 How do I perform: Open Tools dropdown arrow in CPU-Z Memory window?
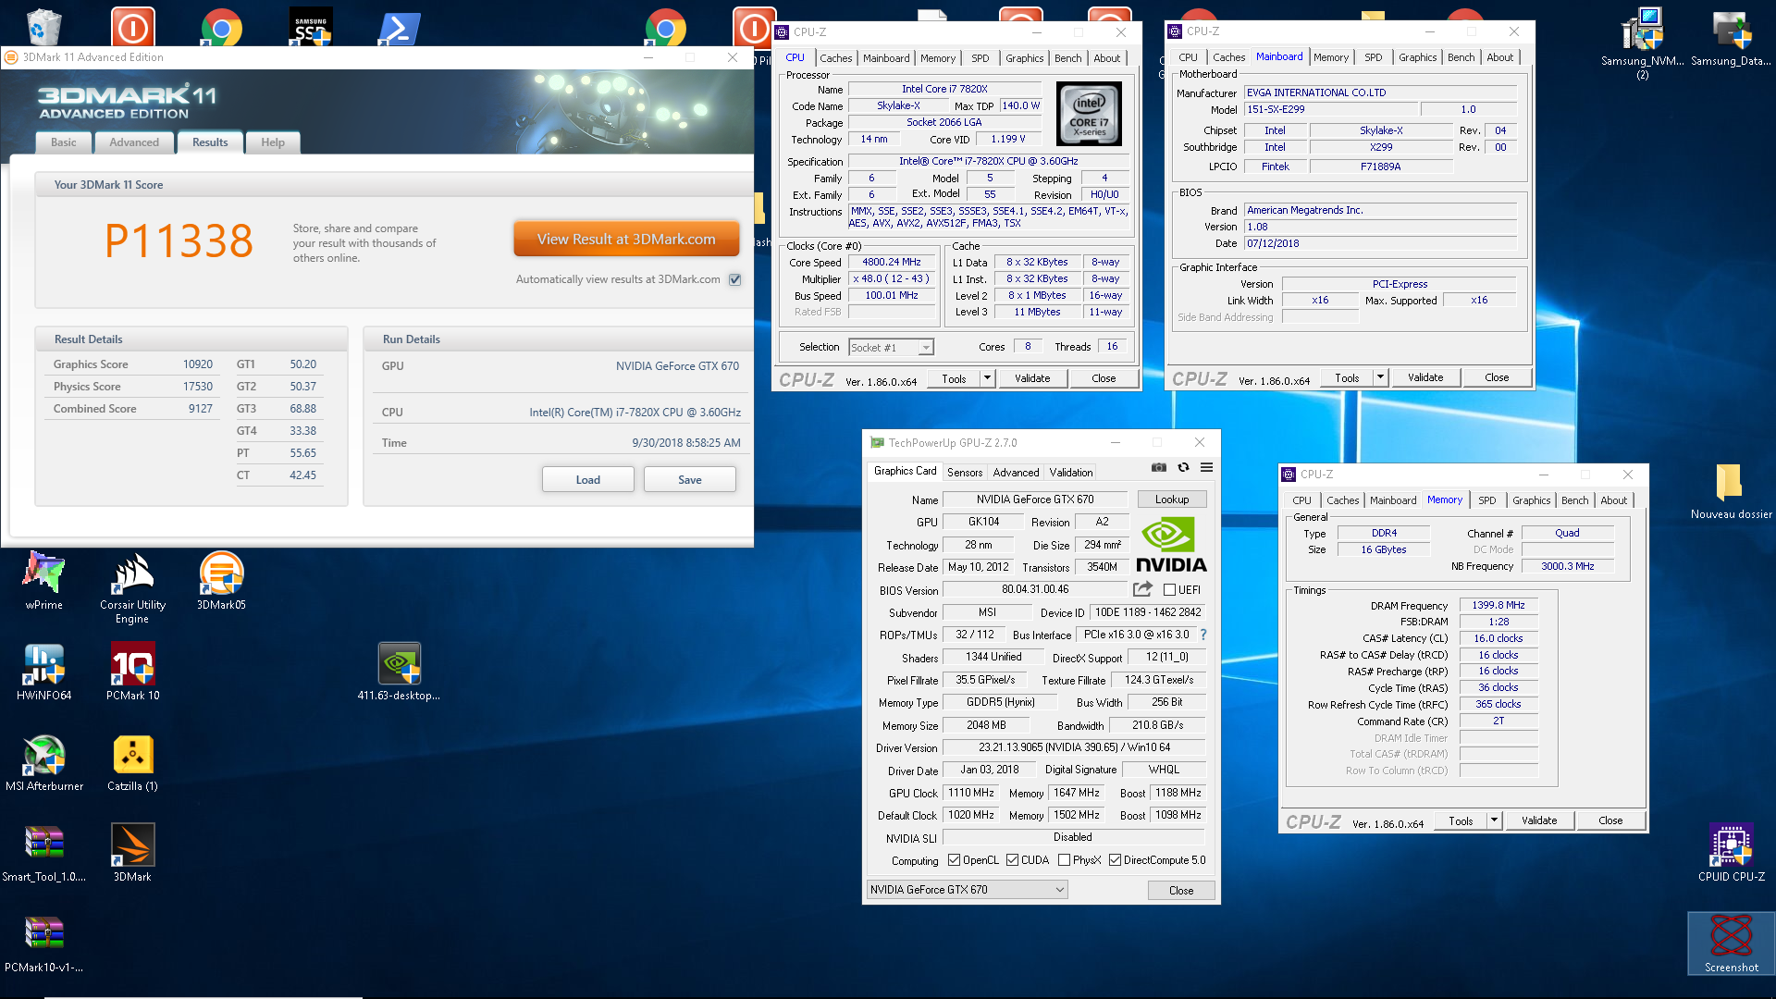pos(1494,820)
